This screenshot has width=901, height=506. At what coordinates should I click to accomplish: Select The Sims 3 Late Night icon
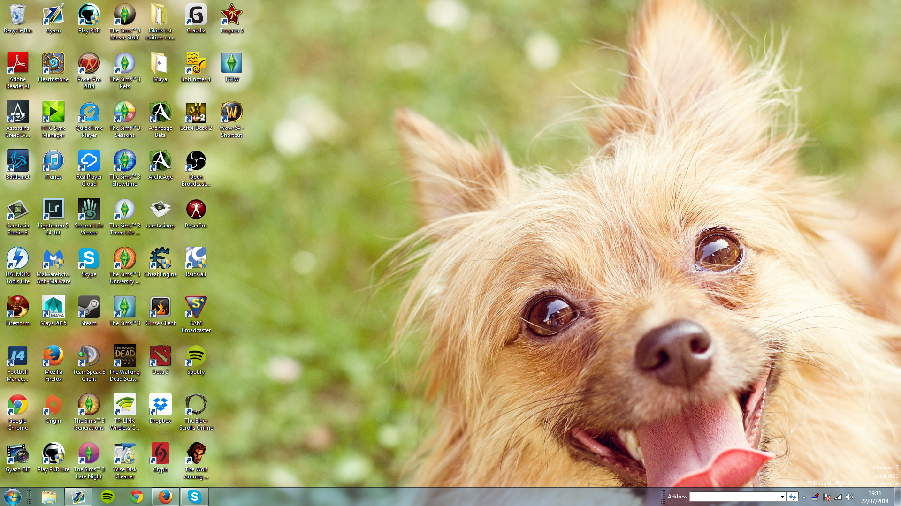pyautogui.click(x=89, y=461)
